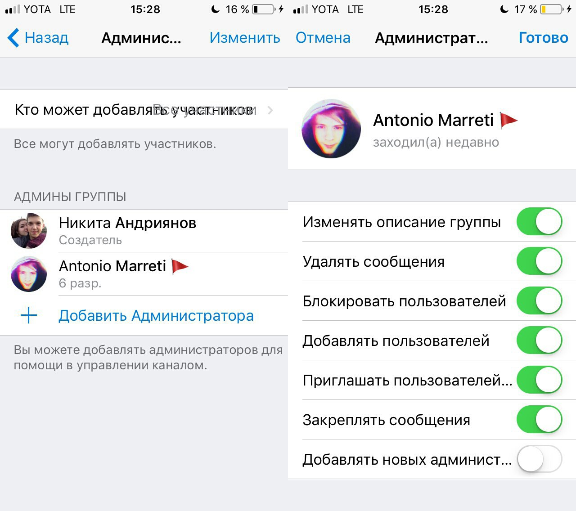Image resolution: width=576 pixels, height=511 pixels.
Task: Enable the Добавлять новых администраторов switch
Action: pos(540,459)
